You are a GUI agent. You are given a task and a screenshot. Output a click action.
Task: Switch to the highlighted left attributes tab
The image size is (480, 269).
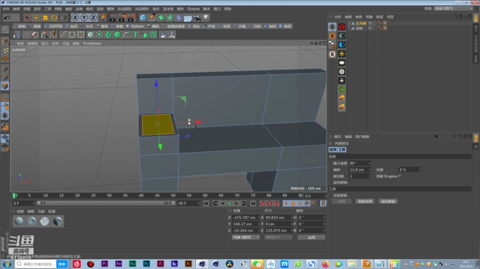pos(333,149)
